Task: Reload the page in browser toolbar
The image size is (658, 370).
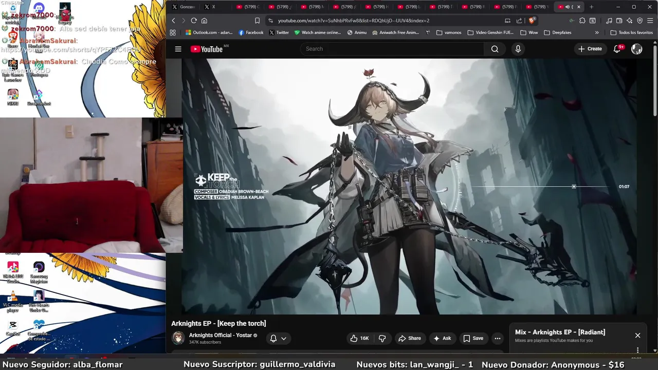Action: click(x=194, y=21)
